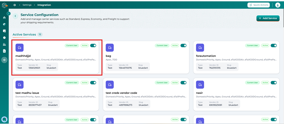Screen dimensions: 284x124
Task: Toggle the test creds vendor code switch
Action: (183, 83)
